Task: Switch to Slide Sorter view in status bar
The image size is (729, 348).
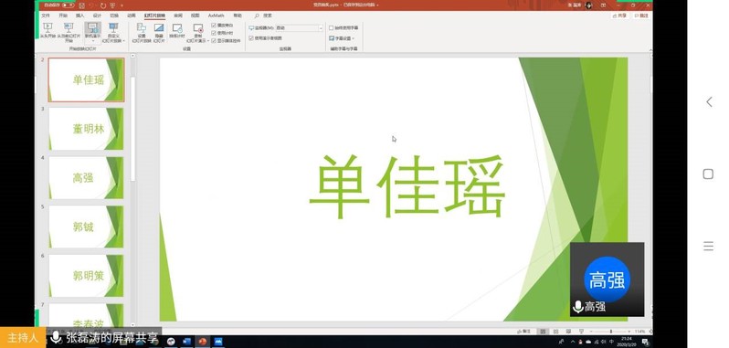Action: click(555, 332)
